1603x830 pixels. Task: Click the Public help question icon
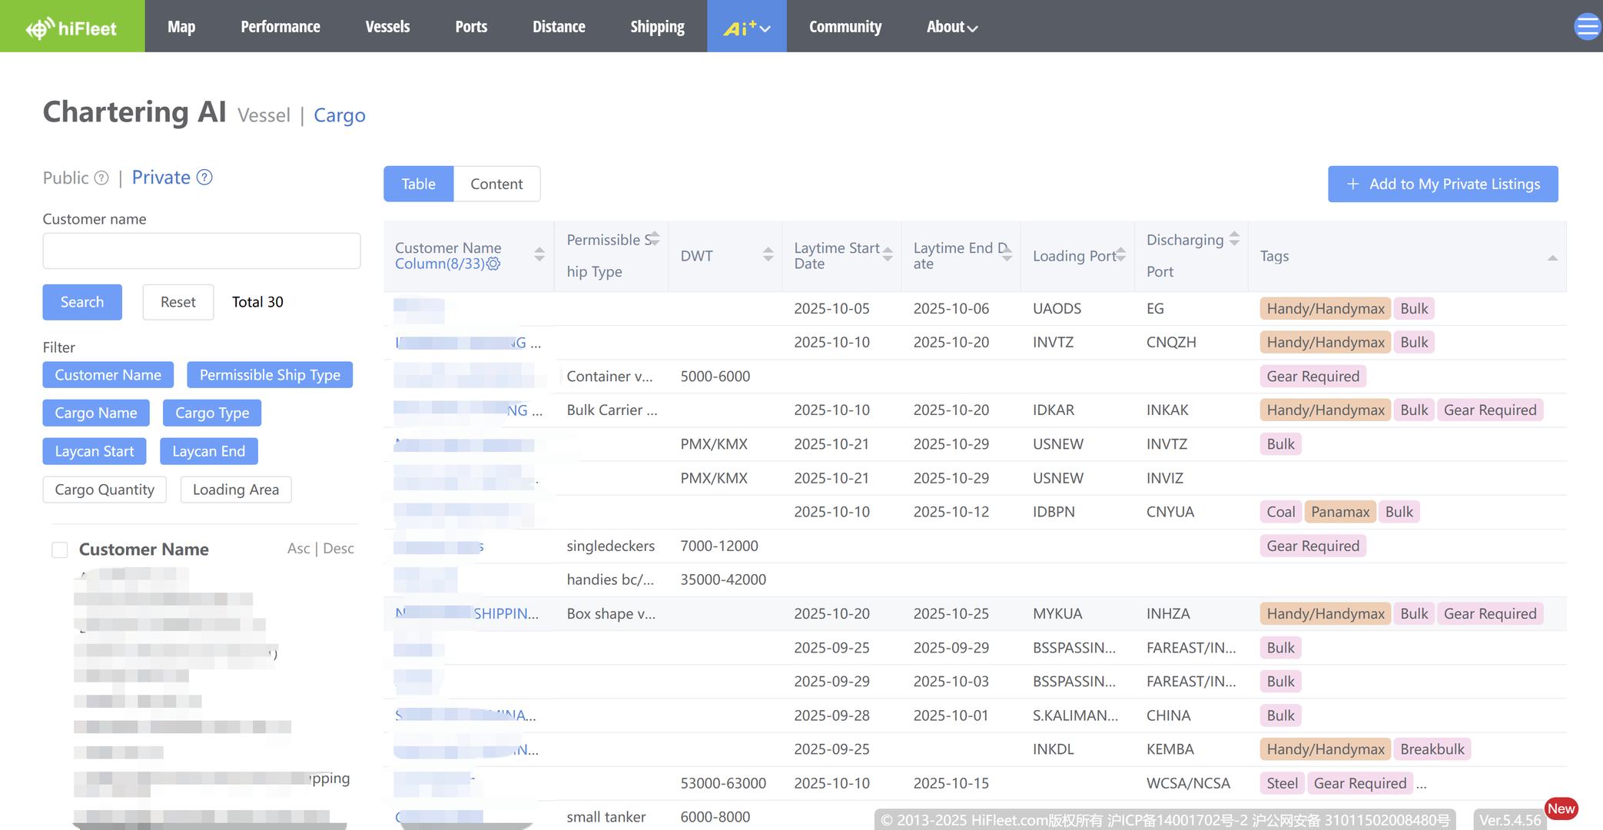tap(101, 178)
